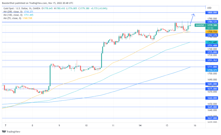Open the TradingView wordmark link

(x=13, y=131)
